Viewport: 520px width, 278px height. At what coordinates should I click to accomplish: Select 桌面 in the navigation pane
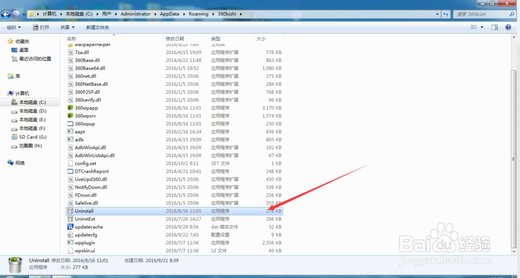[x=23, y=50]
